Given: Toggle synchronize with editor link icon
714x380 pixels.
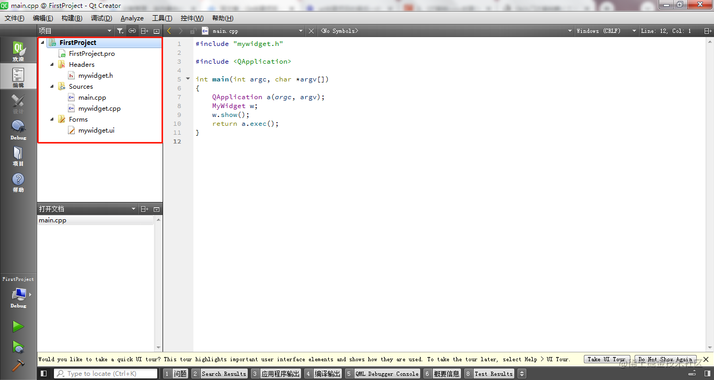Looking at the screenshot, I should click(132, 31).
